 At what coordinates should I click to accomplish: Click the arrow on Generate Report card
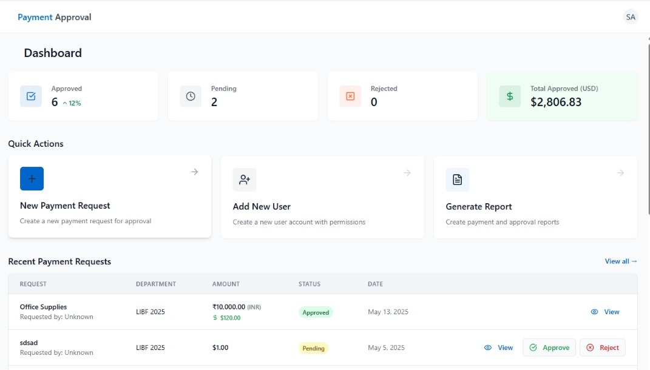tap(620, 173)
